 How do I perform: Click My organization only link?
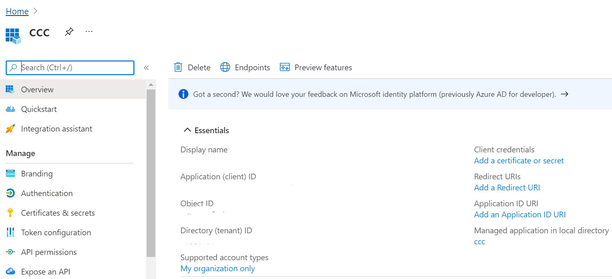(218, 268)
